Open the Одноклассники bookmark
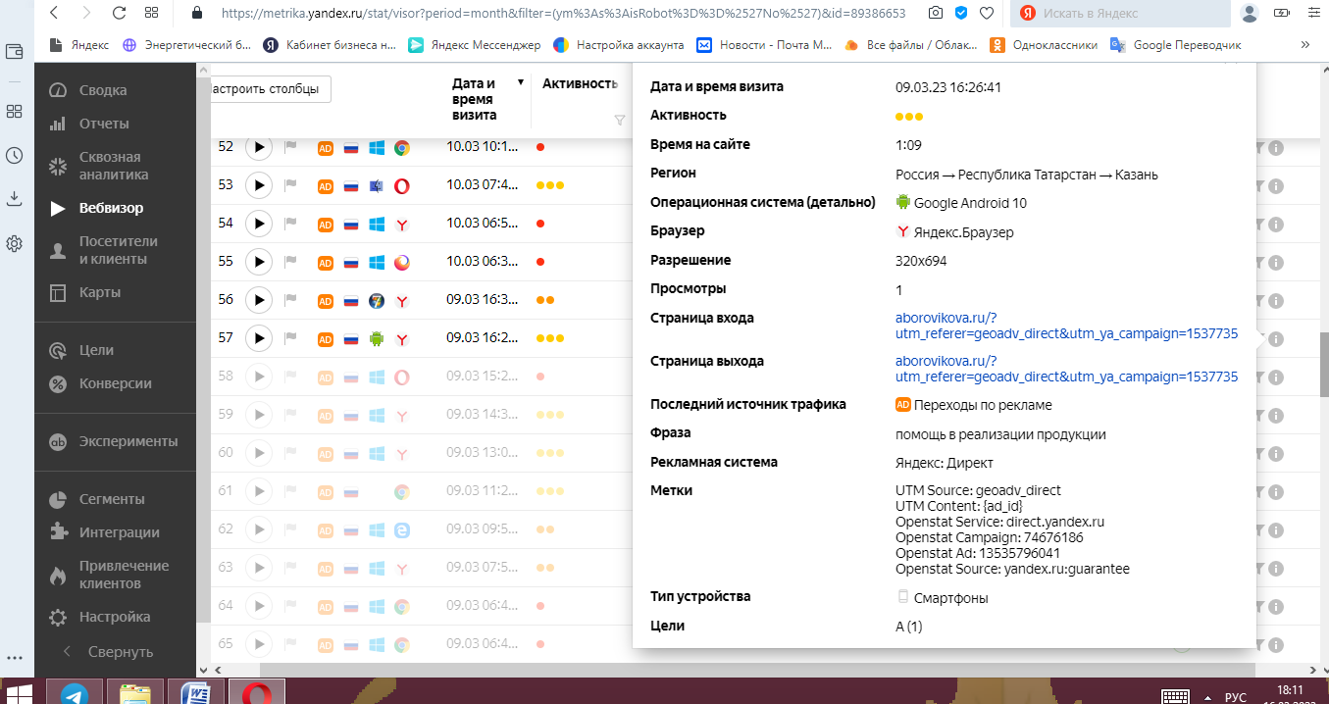This screenshot has height=704, width=1329. pos(1046,45)
